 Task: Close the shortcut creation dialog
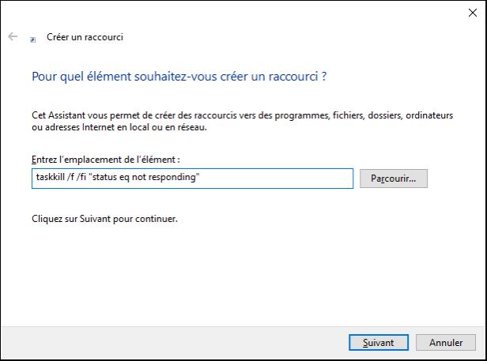tap(472, 13)
